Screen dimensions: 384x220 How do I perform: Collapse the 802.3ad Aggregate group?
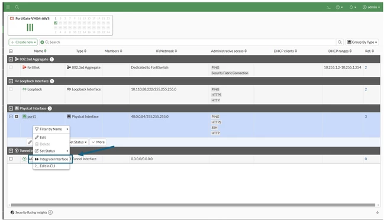(11, 59)
